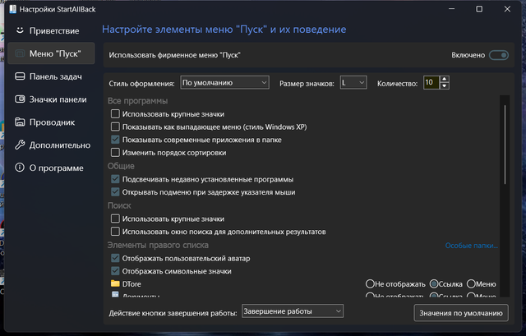
Task: Toggle Открывать подменю при задержке указателя мыши
Action: click(x=115, y=192)
